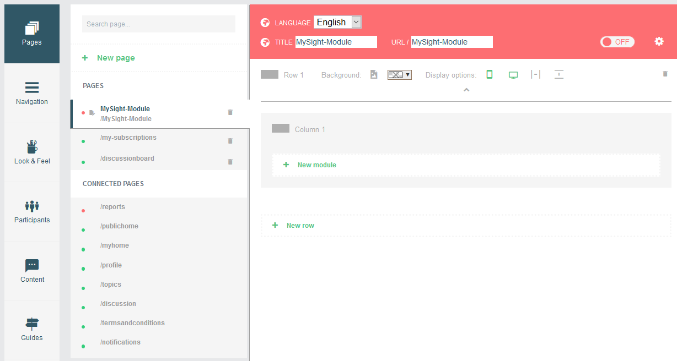The image size is (677, 361).
Task: Collapse the Row 1 options chevron
Action: pyautogui.click(x=466, y=90)
